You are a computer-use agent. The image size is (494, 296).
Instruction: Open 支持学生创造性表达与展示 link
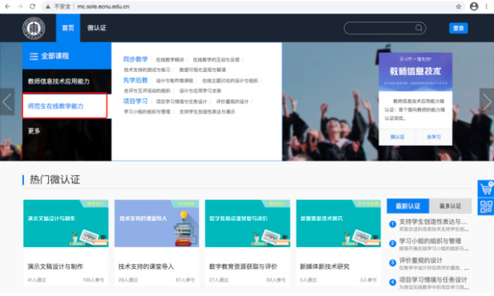point(208,112)
